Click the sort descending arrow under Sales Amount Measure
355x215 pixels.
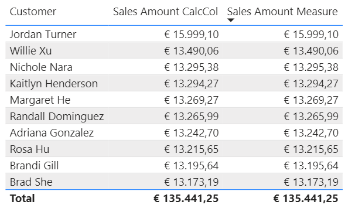point(230,20)
